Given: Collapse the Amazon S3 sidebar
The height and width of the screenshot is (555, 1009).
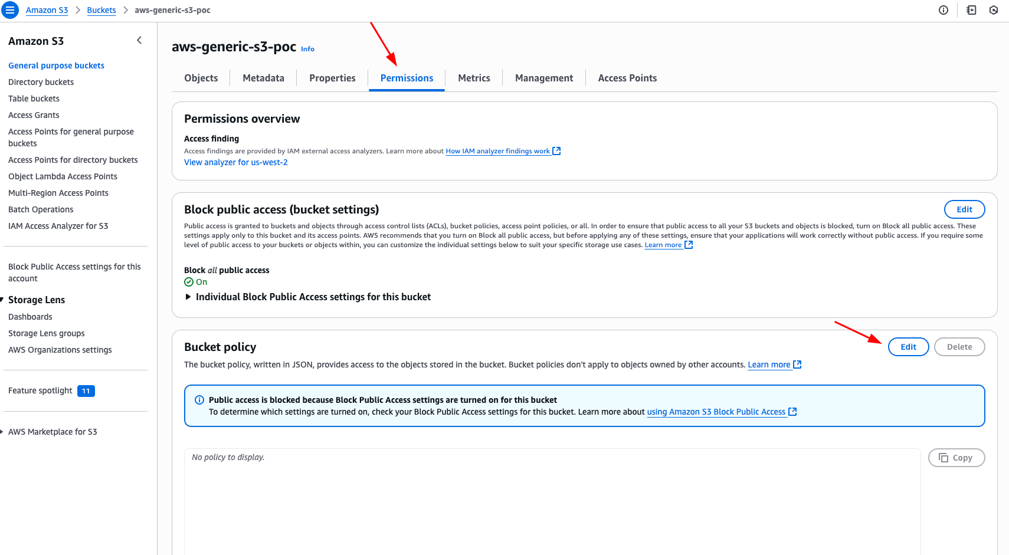Looking at the screenshot, I should 139,40.
